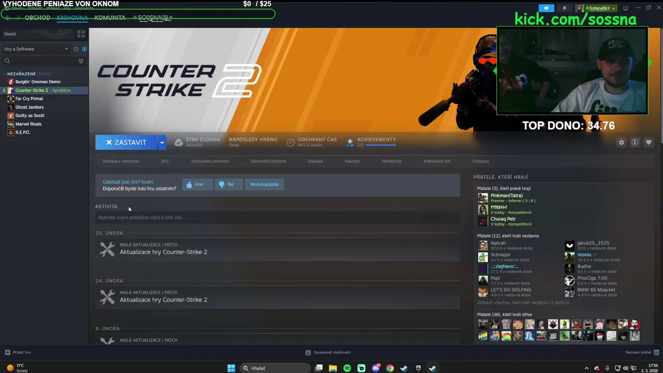
Task: Open the Windows Start menu
Action: (232, 368)
